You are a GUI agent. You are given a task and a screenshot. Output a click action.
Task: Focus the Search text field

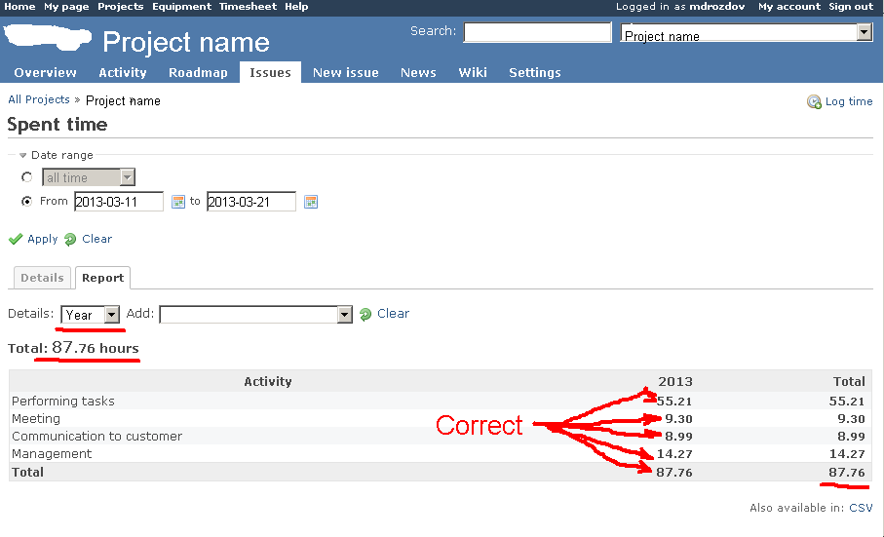(537, 32)
